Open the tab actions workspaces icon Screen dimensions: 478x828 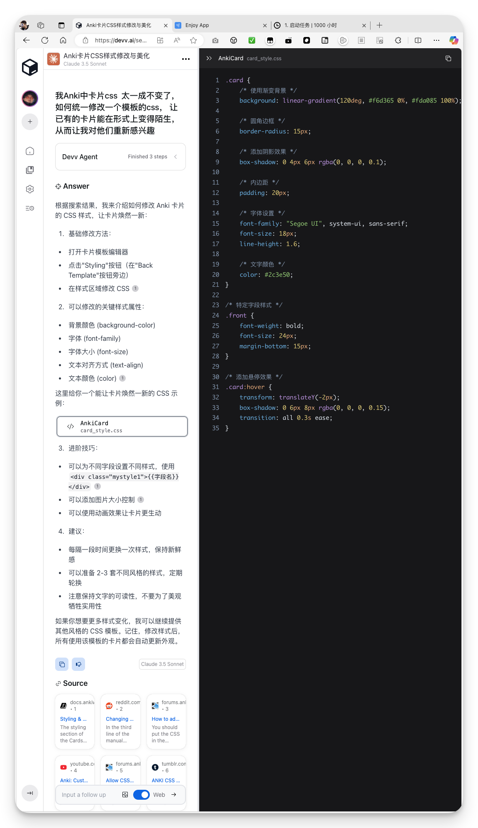41,25
